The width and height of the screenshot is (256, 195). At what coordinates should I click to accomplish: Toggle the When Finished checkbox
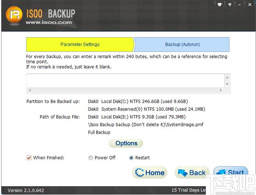[x=29, y=158]
